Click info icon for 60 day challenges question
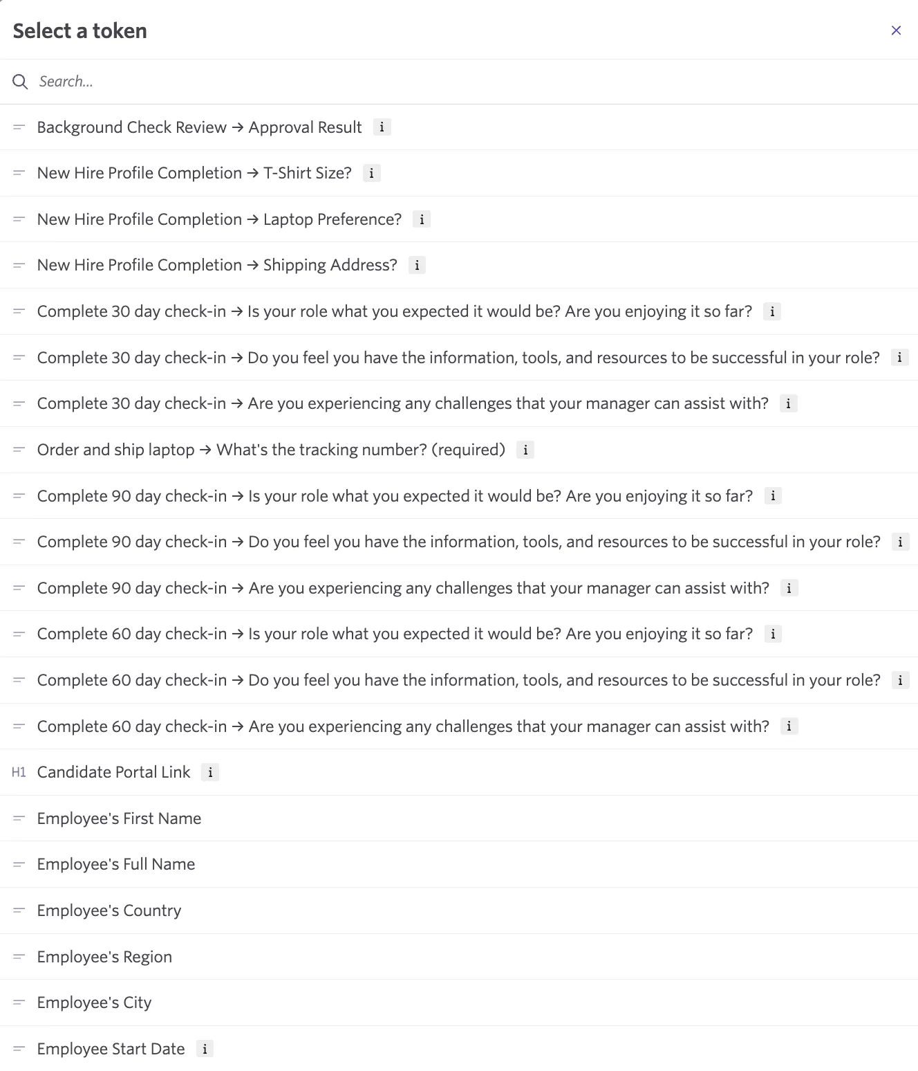918x1071 pixels. (789, 726)
